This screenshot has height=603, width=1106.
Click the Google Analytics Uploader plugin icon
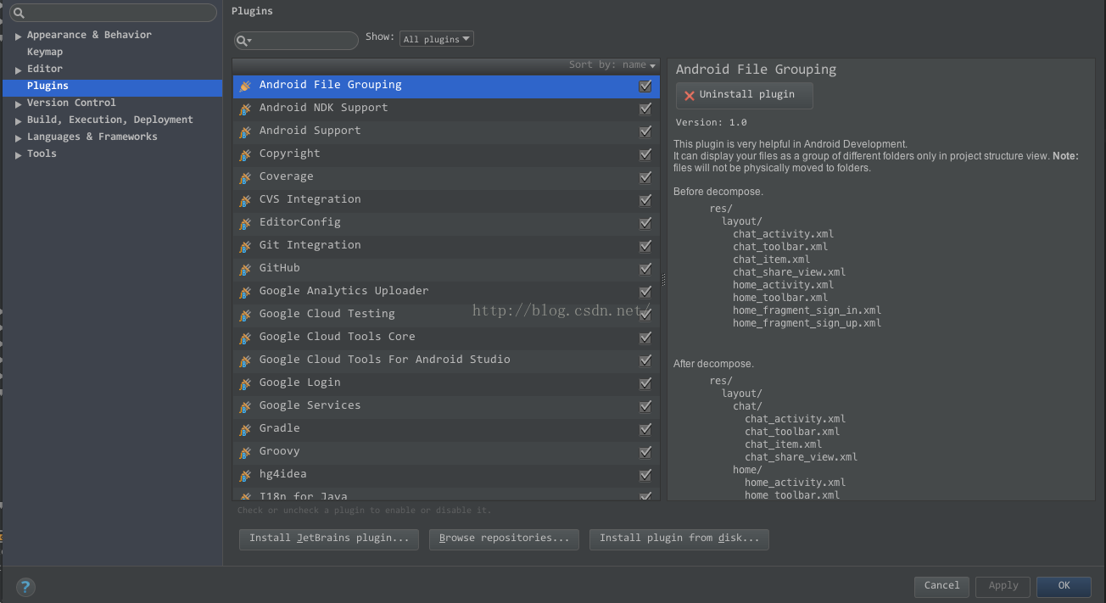click(245, 292)
